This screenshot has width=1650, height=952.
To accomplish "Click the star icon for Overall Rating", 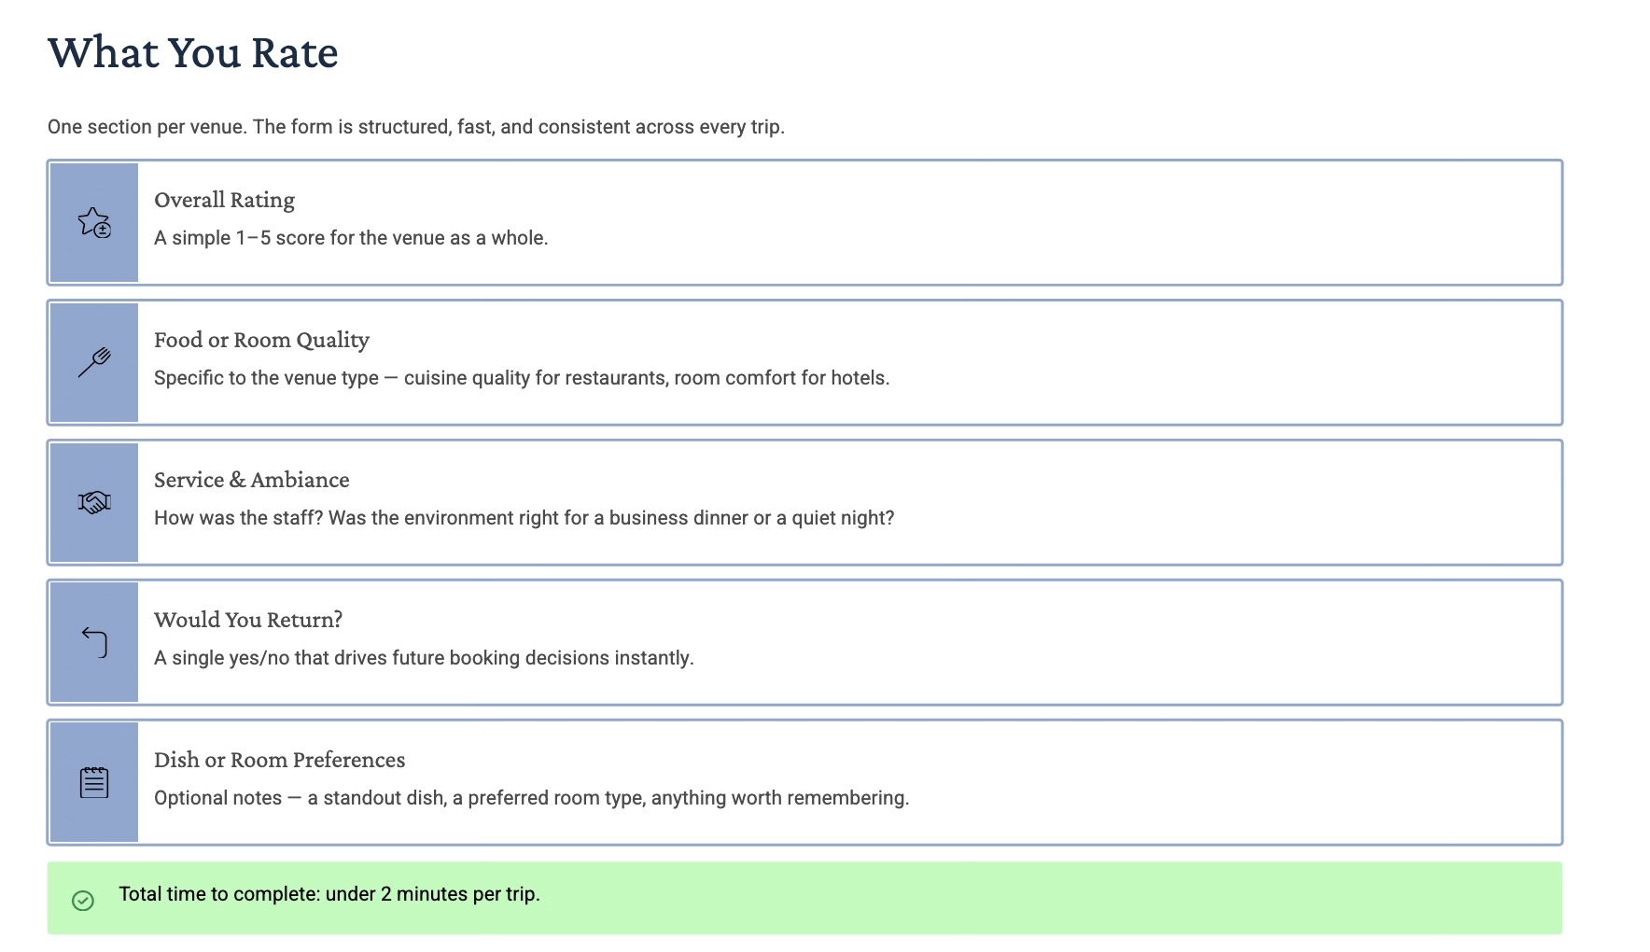I will pos(94,222).
